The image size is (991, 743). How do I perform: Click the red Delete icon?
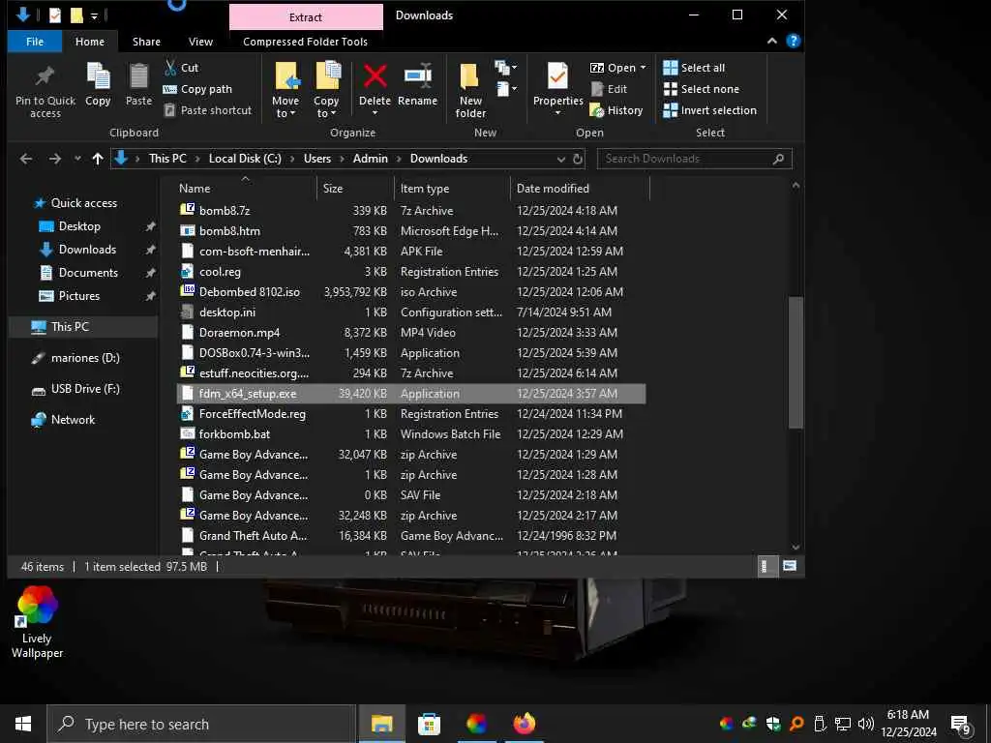point(375,76)
